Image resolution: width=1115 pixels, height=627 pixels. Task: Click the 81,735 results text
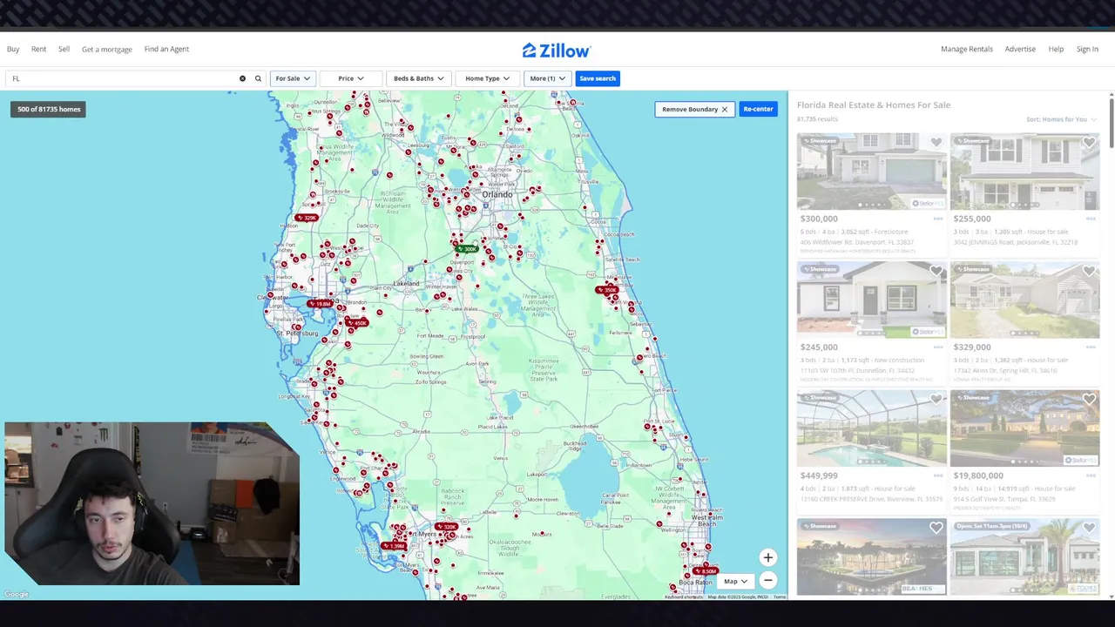817,119
